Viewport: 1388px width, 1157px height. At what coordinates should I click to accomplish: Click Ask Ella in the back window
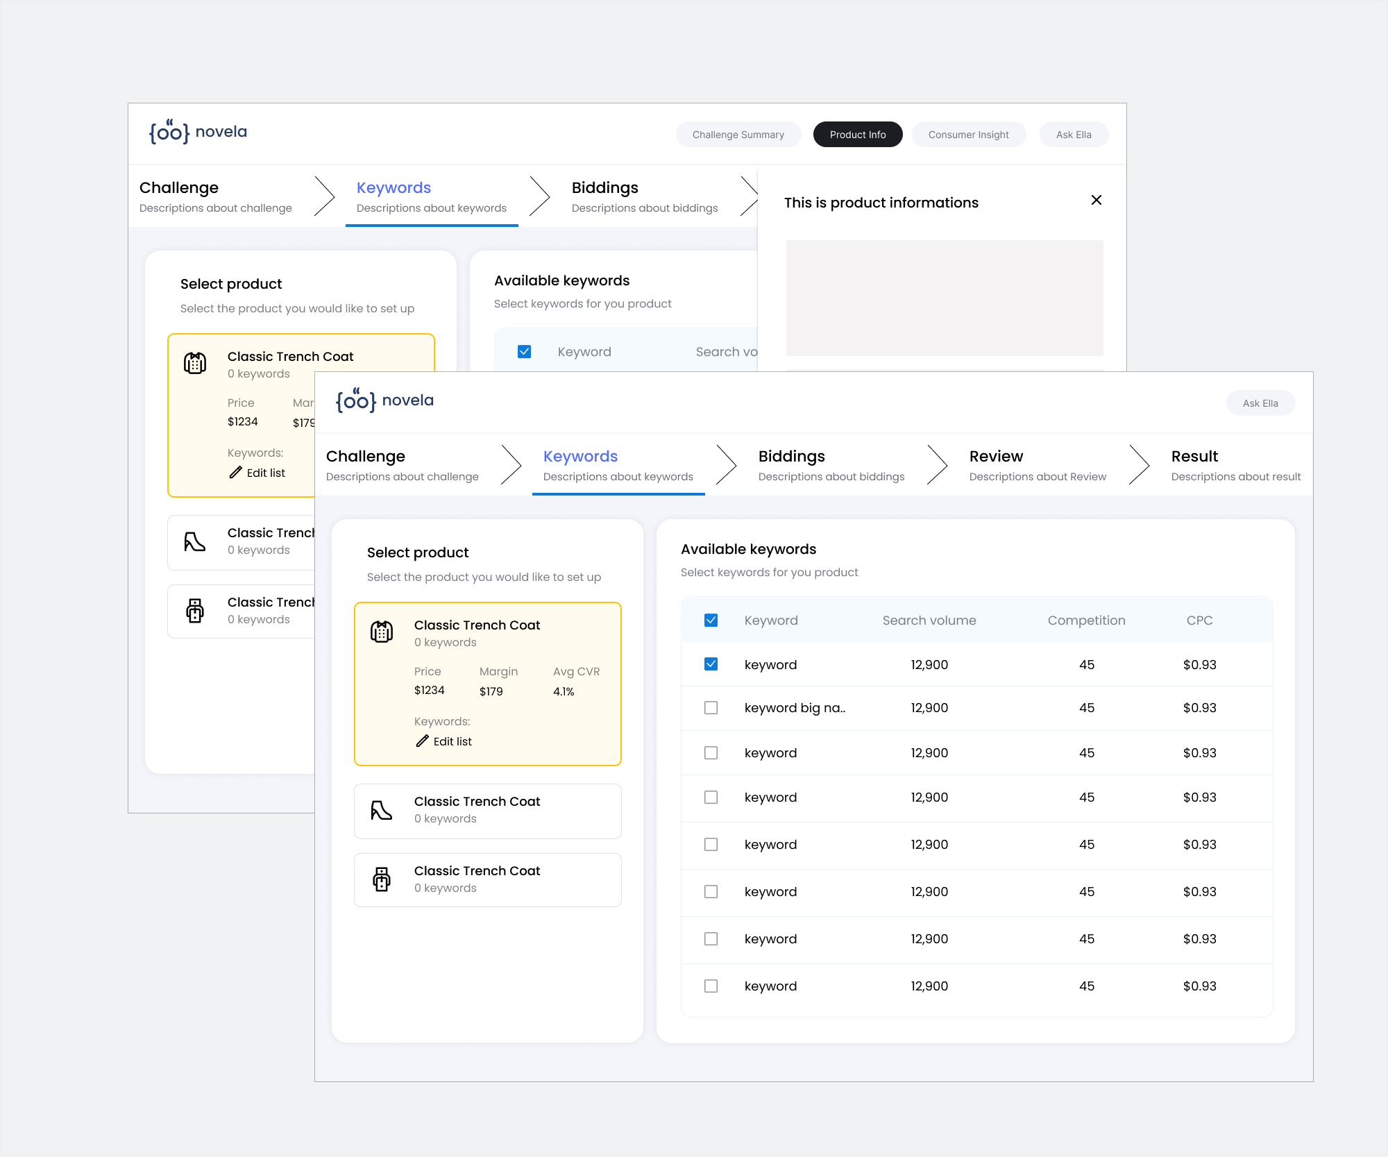[x=1074, y=135]
